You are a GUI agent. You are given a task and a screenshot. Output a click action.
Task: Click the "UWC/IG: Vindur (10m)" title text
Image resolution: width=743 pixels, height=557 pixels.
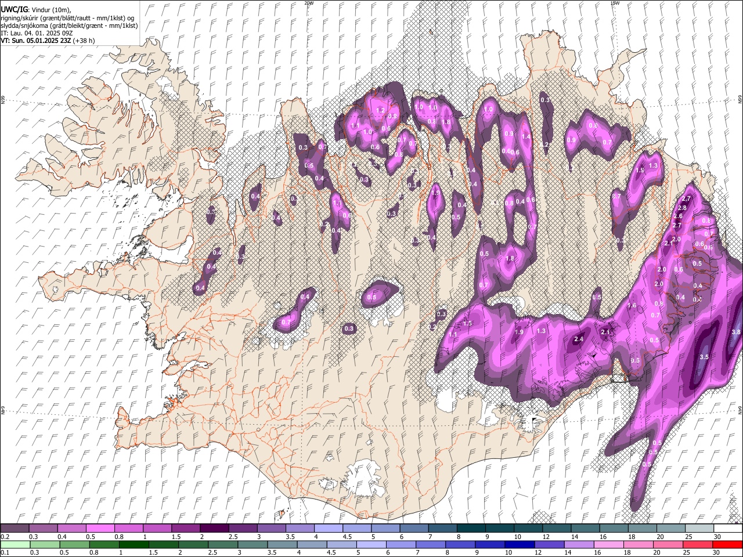pyautogui.click(x=36, y=10)
